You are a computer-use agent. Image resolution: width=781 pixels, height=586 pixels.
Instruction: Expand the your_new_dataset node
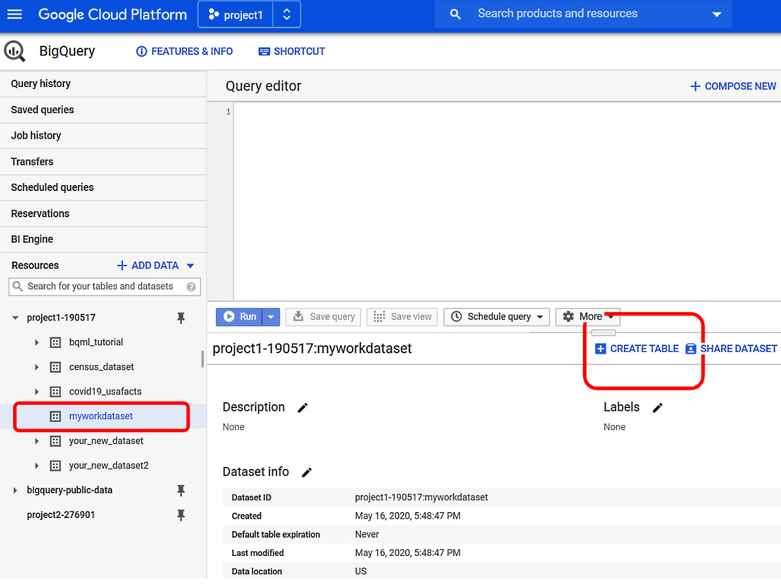pyautogui.click(x=37, y=441)
